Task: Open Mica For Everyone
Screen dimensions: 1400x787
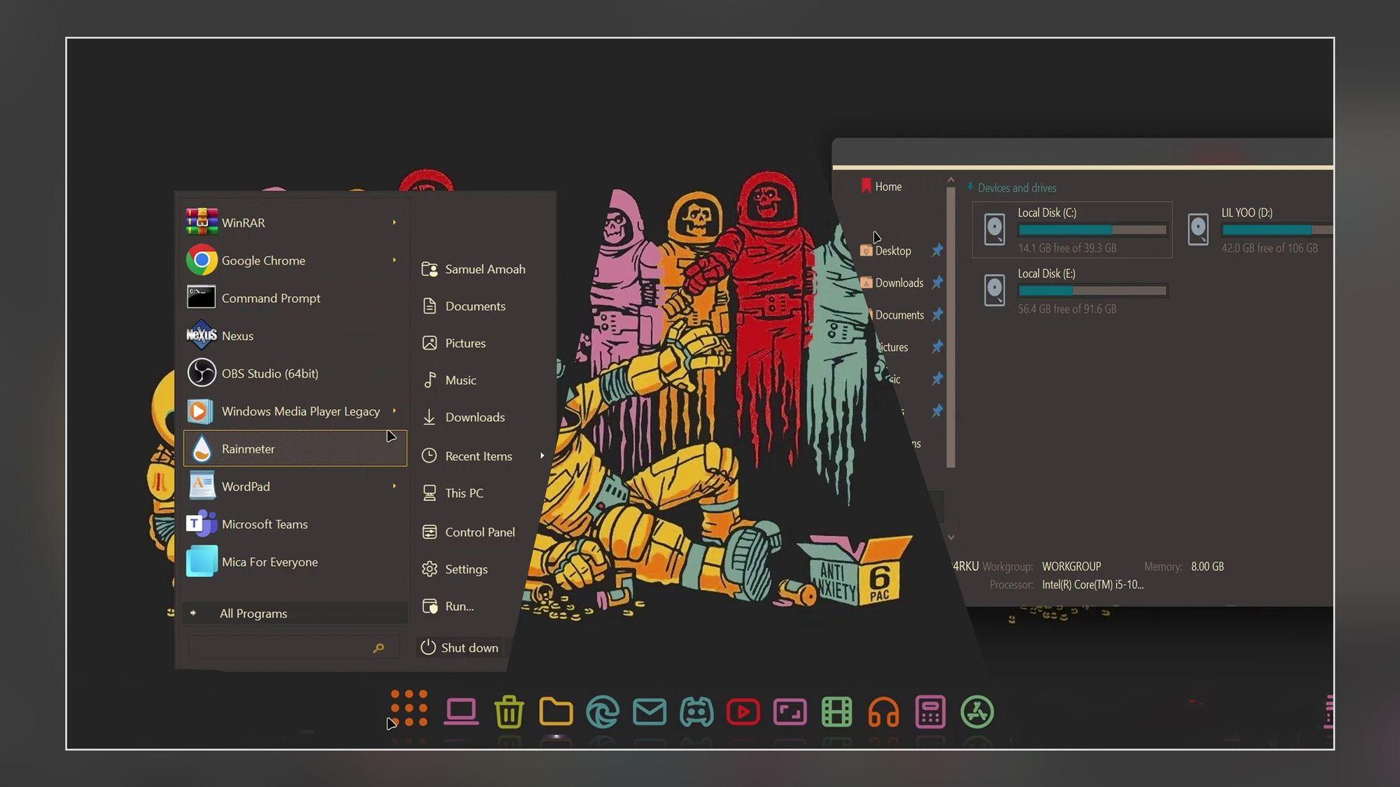Action: click(x=295, y=562)
